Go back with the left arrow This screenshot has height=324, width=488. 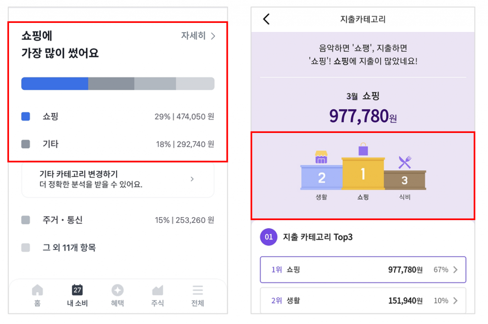(266, 19)
